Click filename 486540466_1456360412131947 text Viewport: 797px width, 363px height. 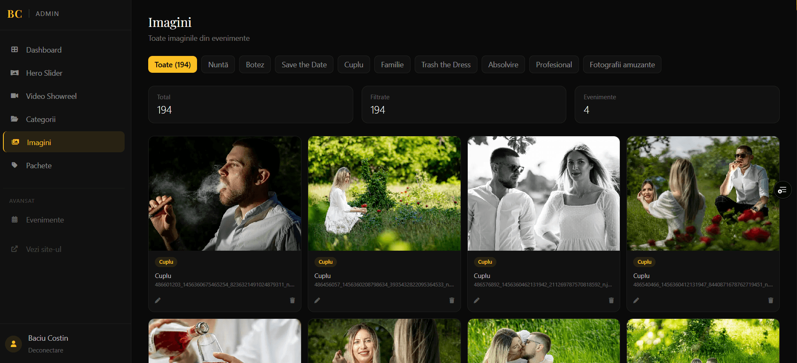703,285
